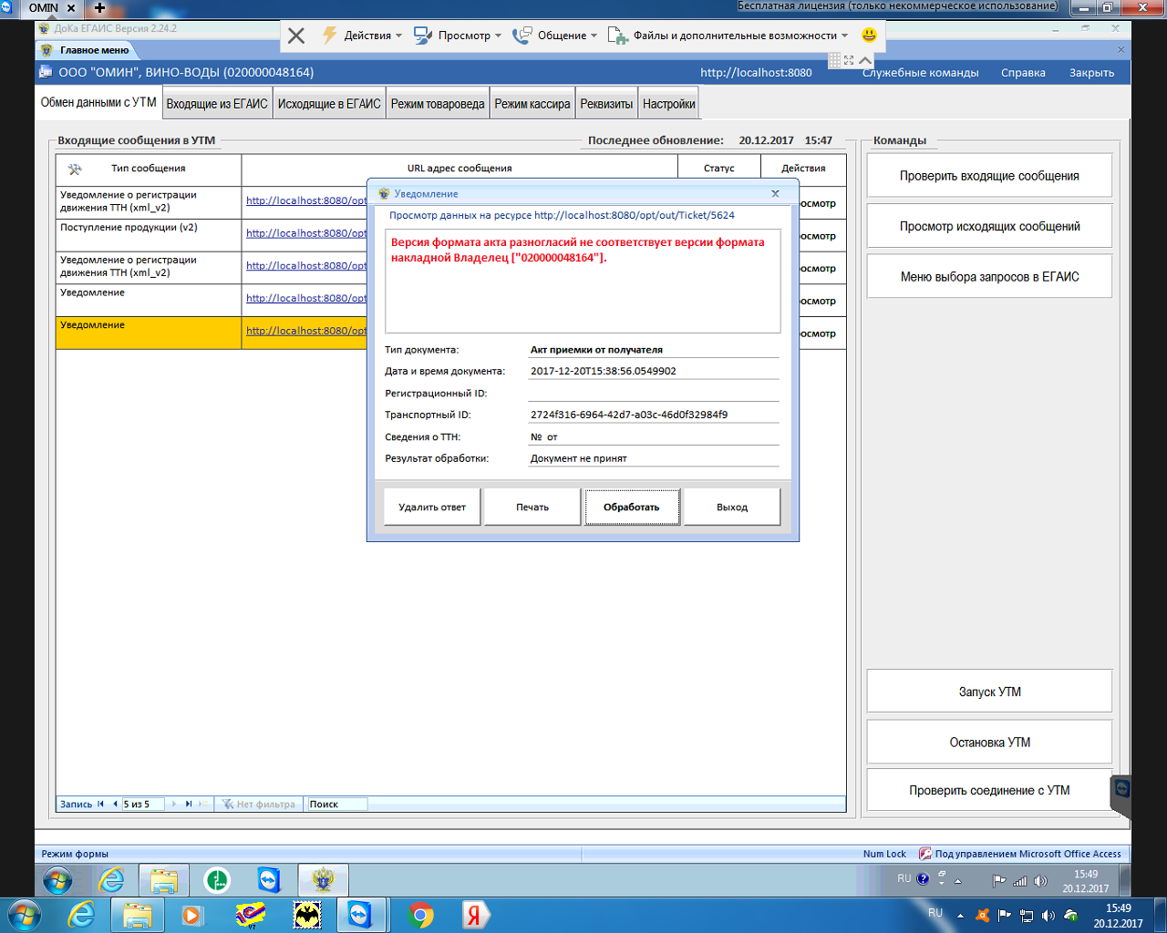Expand the Действия dropdown menu

363,36
